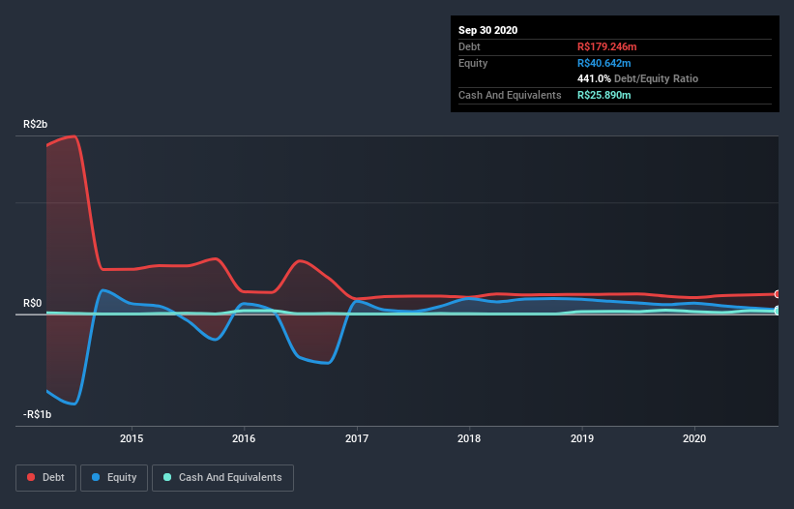This screenshot has height=509, width=794.
Task: Toggle the Cash And Equivalents legend button
Action: [222, 478]
